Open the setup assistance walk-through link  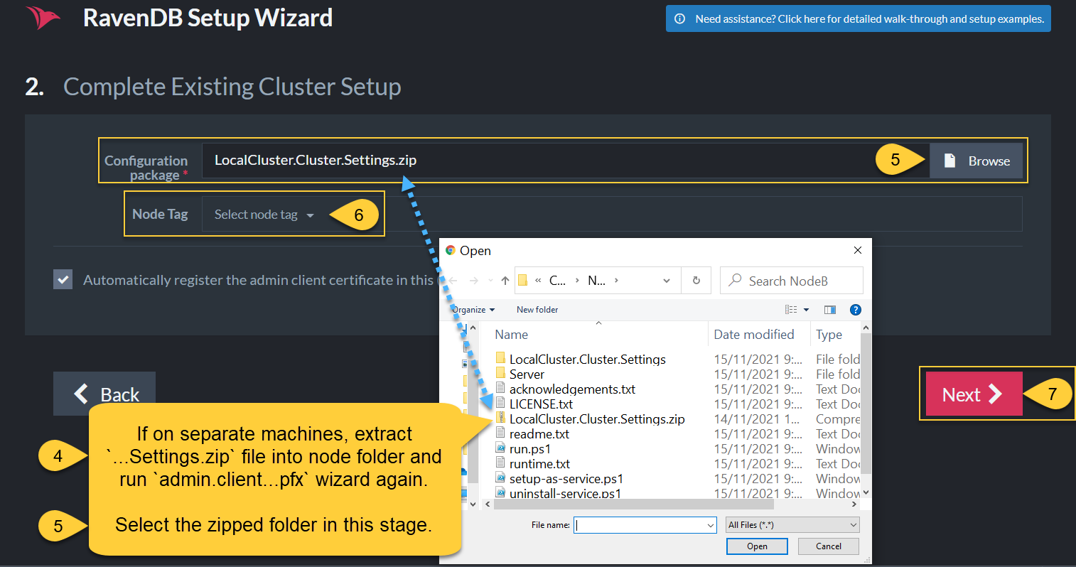[x=859, y=19]
